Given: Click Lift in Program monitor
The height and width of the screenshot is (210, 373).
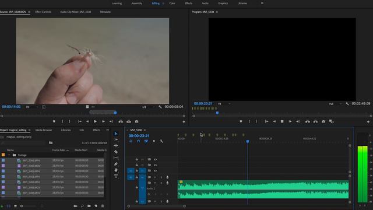Looking at the screenshot, I should 308,121.
